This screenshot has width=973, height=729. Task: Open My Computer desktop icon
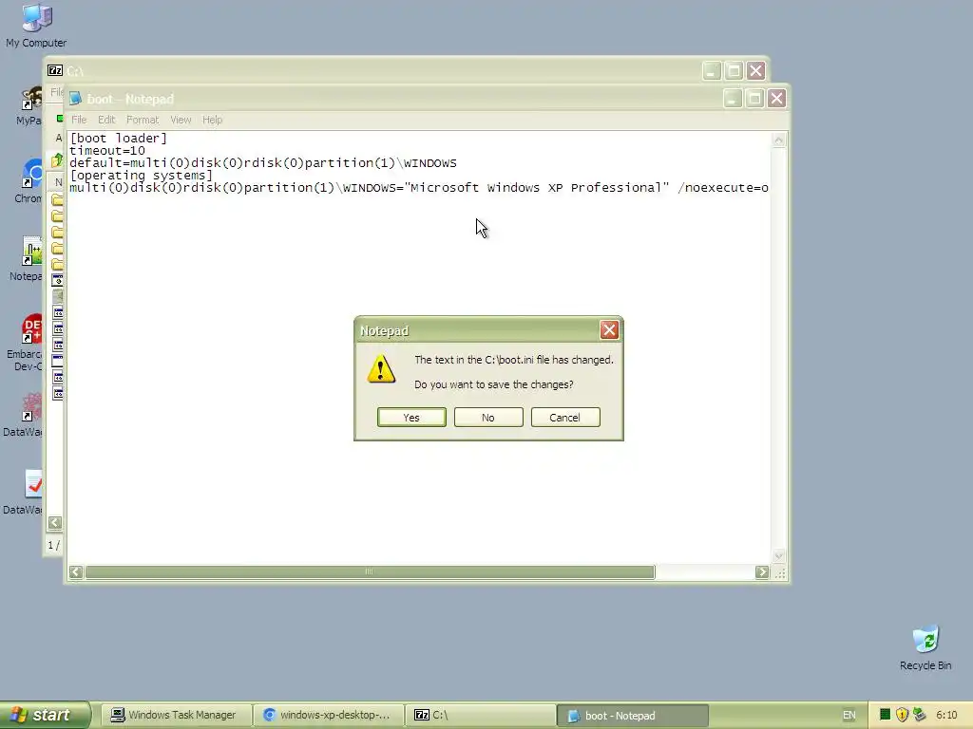(x=36, y=26)
